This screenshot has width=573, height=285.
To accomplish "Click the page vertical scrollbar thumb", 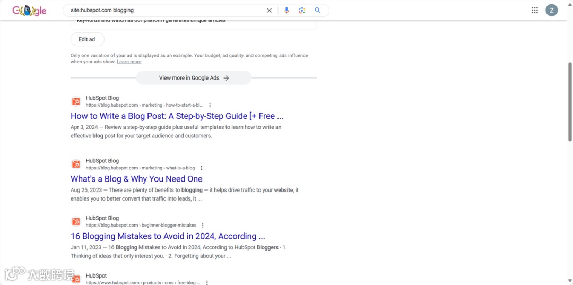I will (x=570, y=101).
